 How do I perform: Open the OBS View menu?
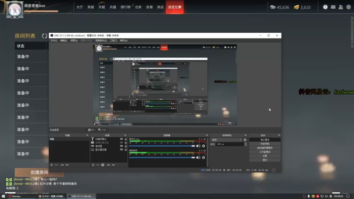(x=74, y=41)
